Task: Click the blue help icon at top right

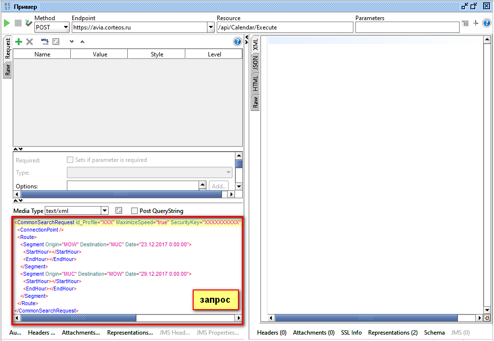Action: [486, 23]
